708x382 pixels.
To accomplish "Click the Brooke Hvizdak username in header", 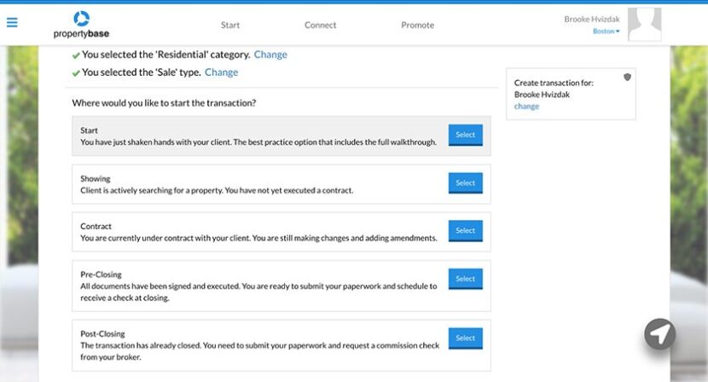I will tap(591, 19).
